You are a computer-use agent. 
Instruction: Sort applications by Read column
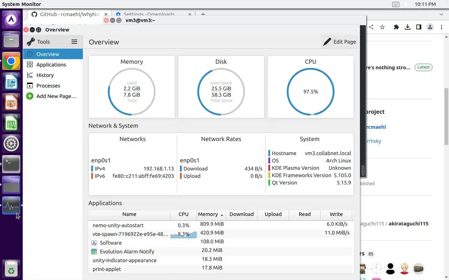click(304, 214)
